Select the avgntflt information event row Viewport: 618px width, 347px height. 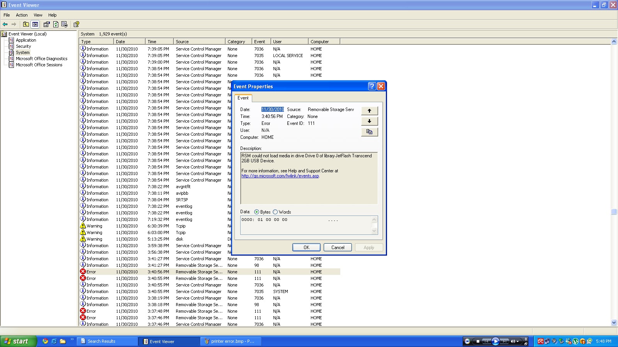pyautogui.click(x=210, y=187)
